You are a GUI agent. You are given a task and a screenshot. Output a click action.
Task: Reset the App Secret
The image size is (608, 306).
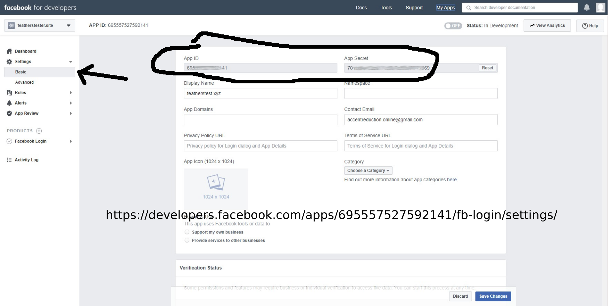point(487,68)
